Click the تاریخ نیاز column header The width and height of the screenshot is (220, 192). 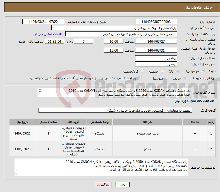click(23, 122)
